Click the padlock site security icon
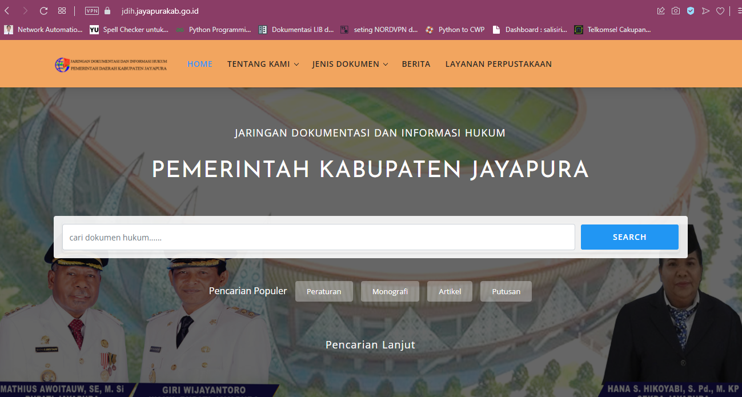This screenshot has height=397, width=742. click(107, 11)
